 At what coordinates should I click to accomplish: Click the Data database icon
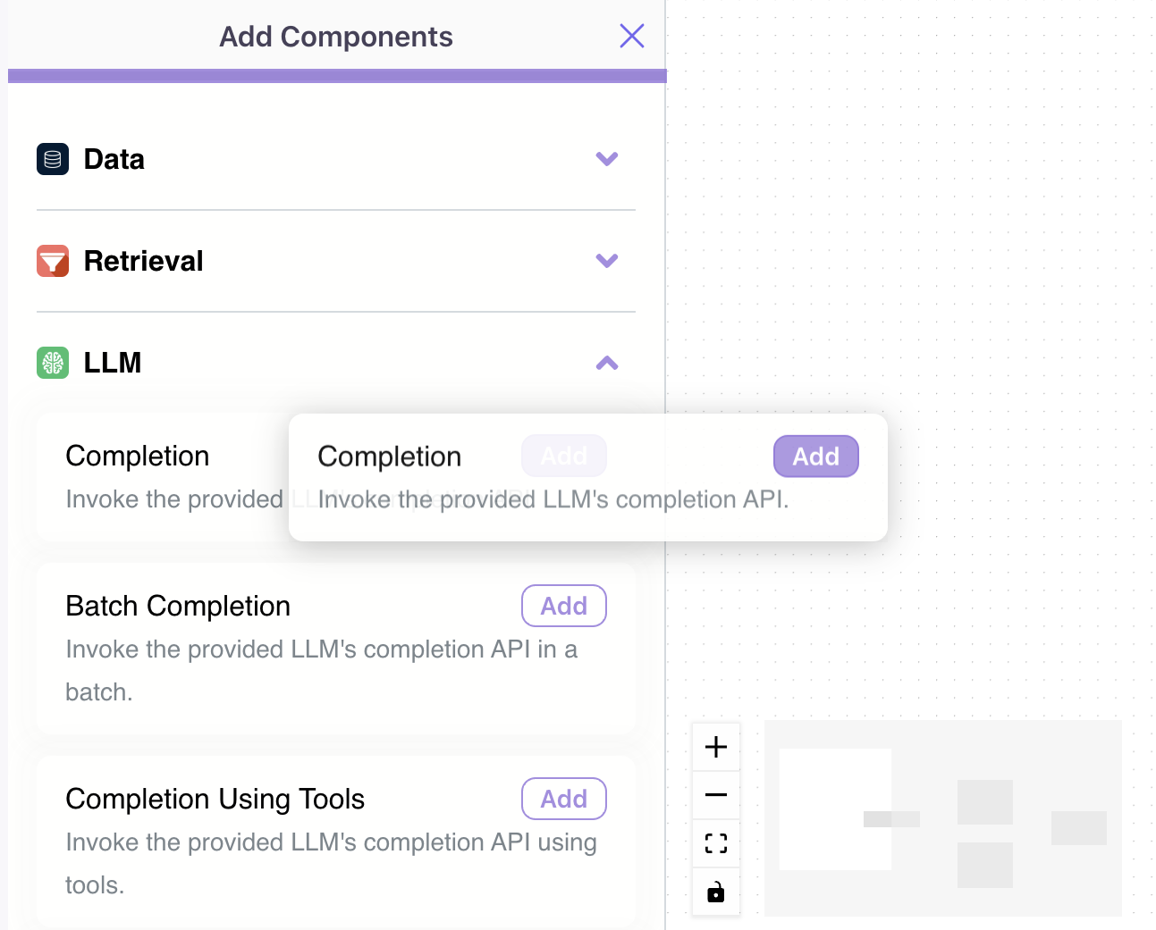point(53,159)
